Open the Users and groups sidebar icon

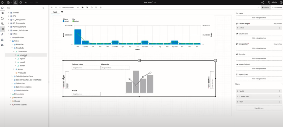click(x=2, y=24)
